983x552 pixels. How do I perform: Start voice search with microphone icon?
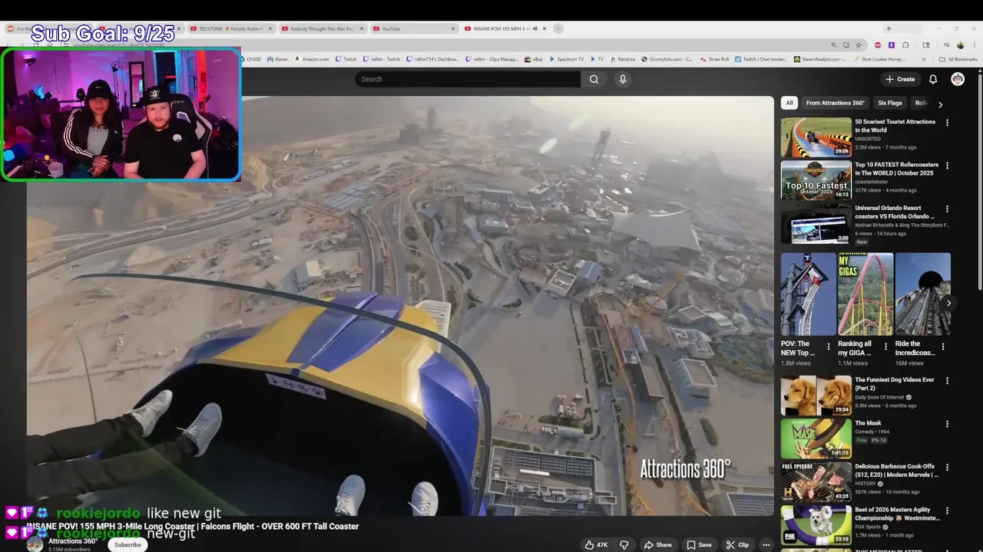(623, 79)
